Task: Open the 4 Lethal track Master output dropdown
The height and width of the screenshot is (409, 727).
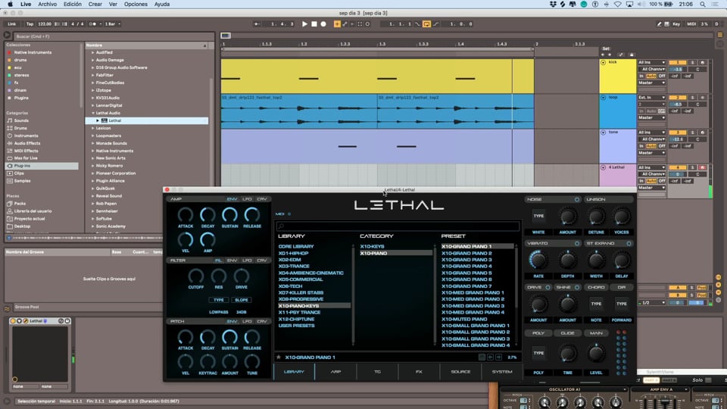Action: (x=651, y=188)
